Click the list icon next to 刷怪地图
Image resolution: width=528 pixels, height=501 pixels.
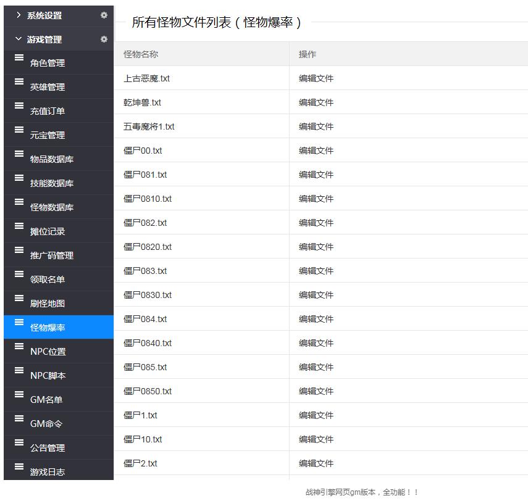(19, 299)
